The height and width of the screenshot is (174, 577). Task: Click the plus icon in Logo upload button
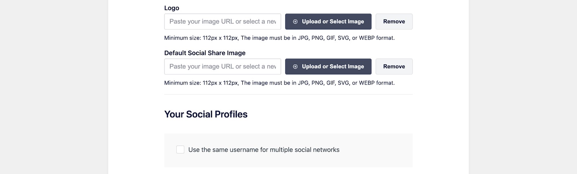tap(295, 22)
